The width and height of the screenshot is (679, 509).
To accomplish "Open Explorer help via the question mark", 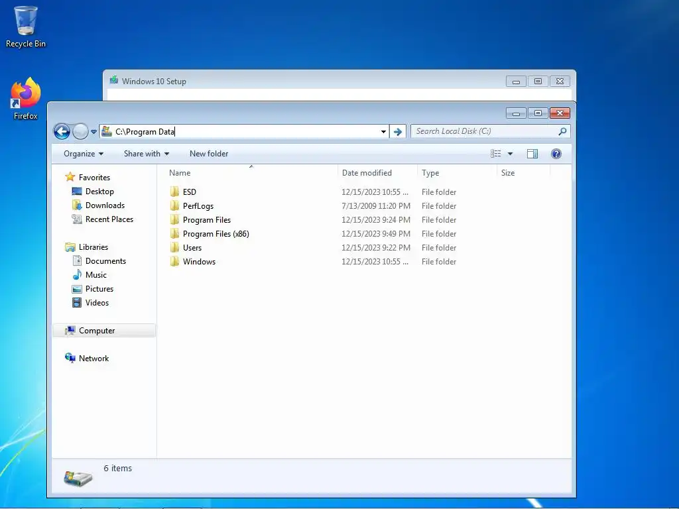I will tap(556, 154).
